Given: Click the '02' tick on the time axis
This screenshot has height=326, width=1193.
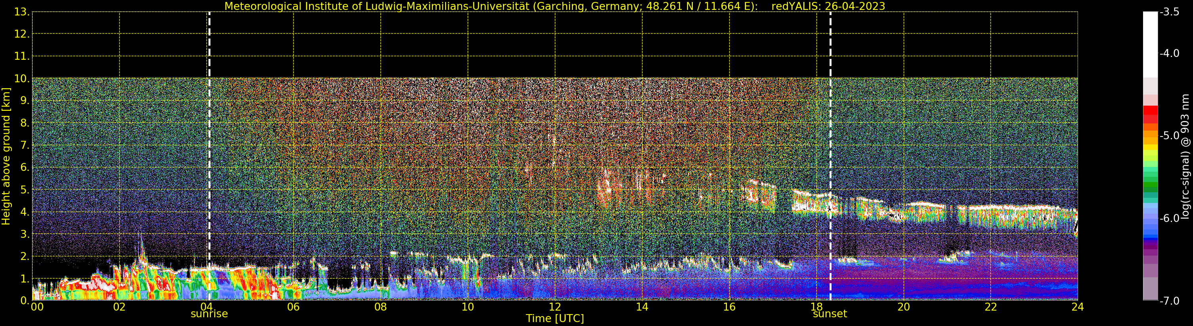Looking at the screenshot, I should tap(119, 307).
